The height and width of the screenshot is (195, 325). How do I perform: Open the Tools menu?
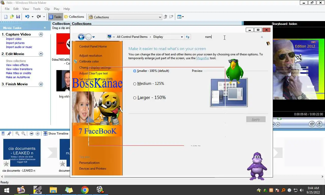coord(37,9)
